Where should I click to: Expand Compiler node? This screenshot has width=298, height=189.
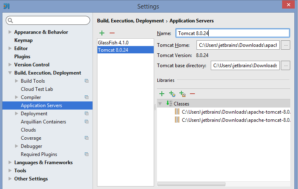tap(17, 97)
